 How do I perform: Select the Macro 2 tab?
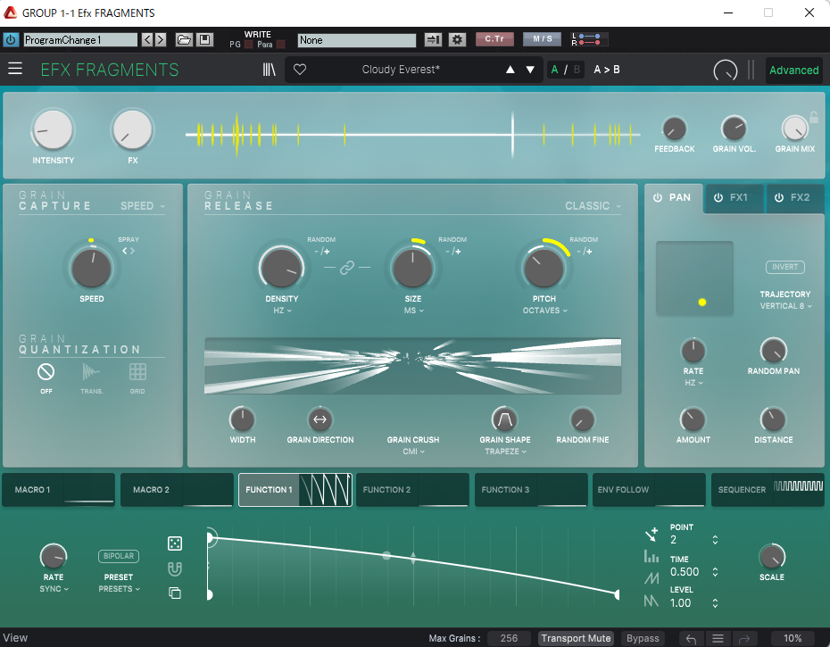pos(177,490)
